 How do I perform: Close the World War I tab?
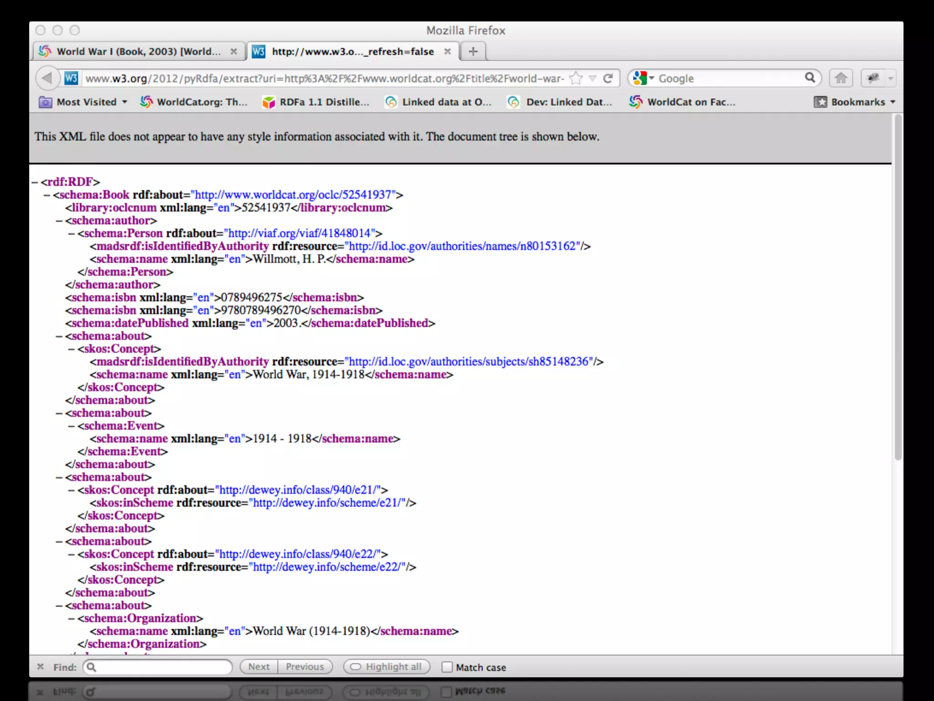[x=233, y=52]
